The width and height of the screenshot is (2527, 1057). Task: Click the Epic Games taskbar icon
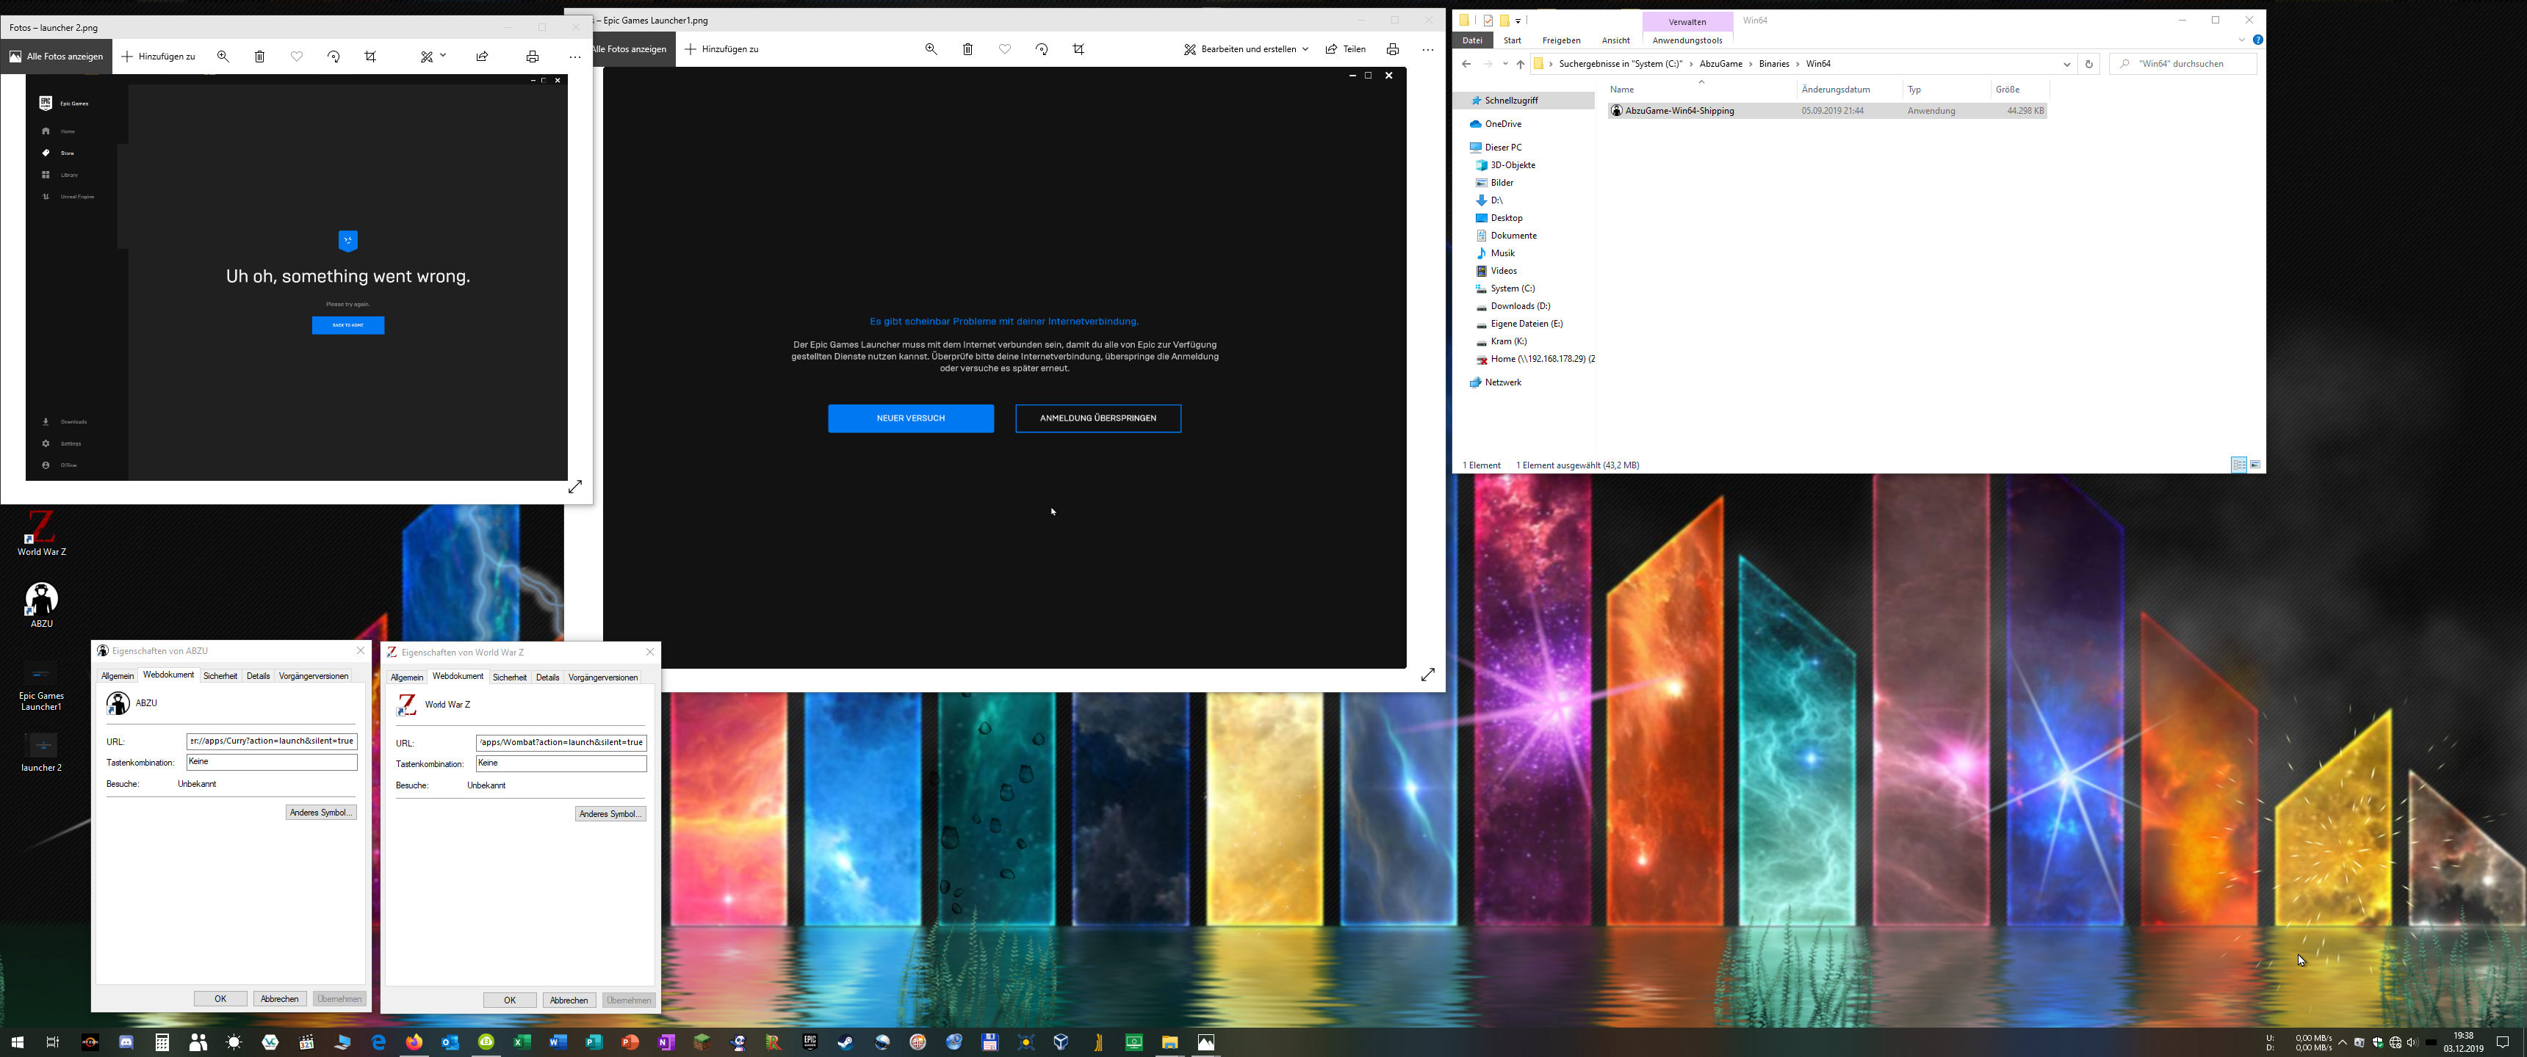[x=810, y=1042]
